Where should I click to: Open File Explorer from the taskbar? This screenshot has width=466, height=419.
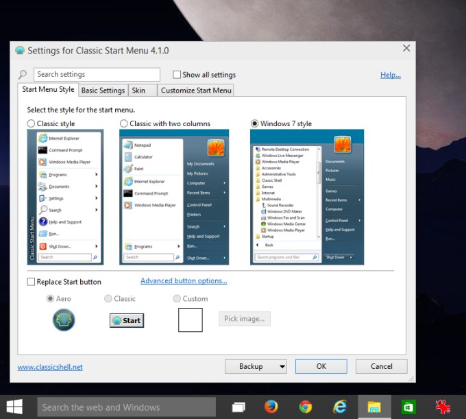(374, 407)
